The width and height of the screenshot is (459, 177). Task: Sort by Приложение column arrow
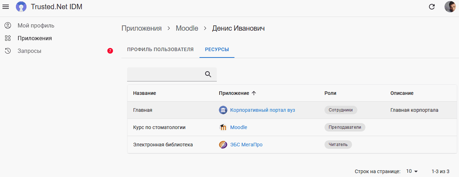point(253,93)
